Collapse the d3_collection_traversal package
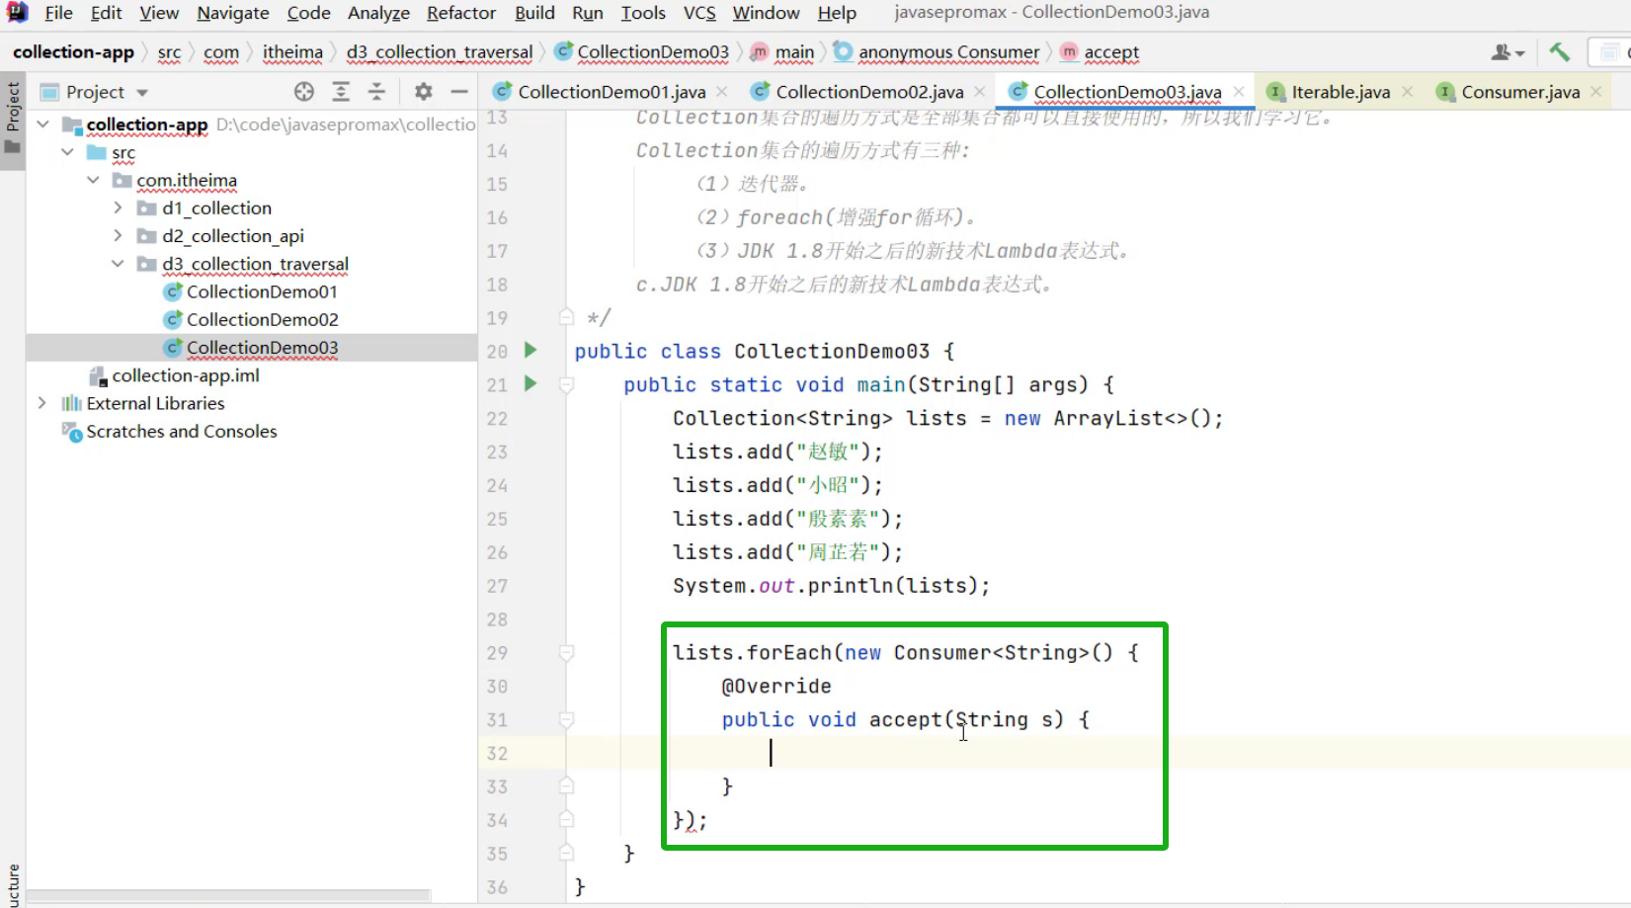This screenshot has height=908, width=1631. pos(118,264)
